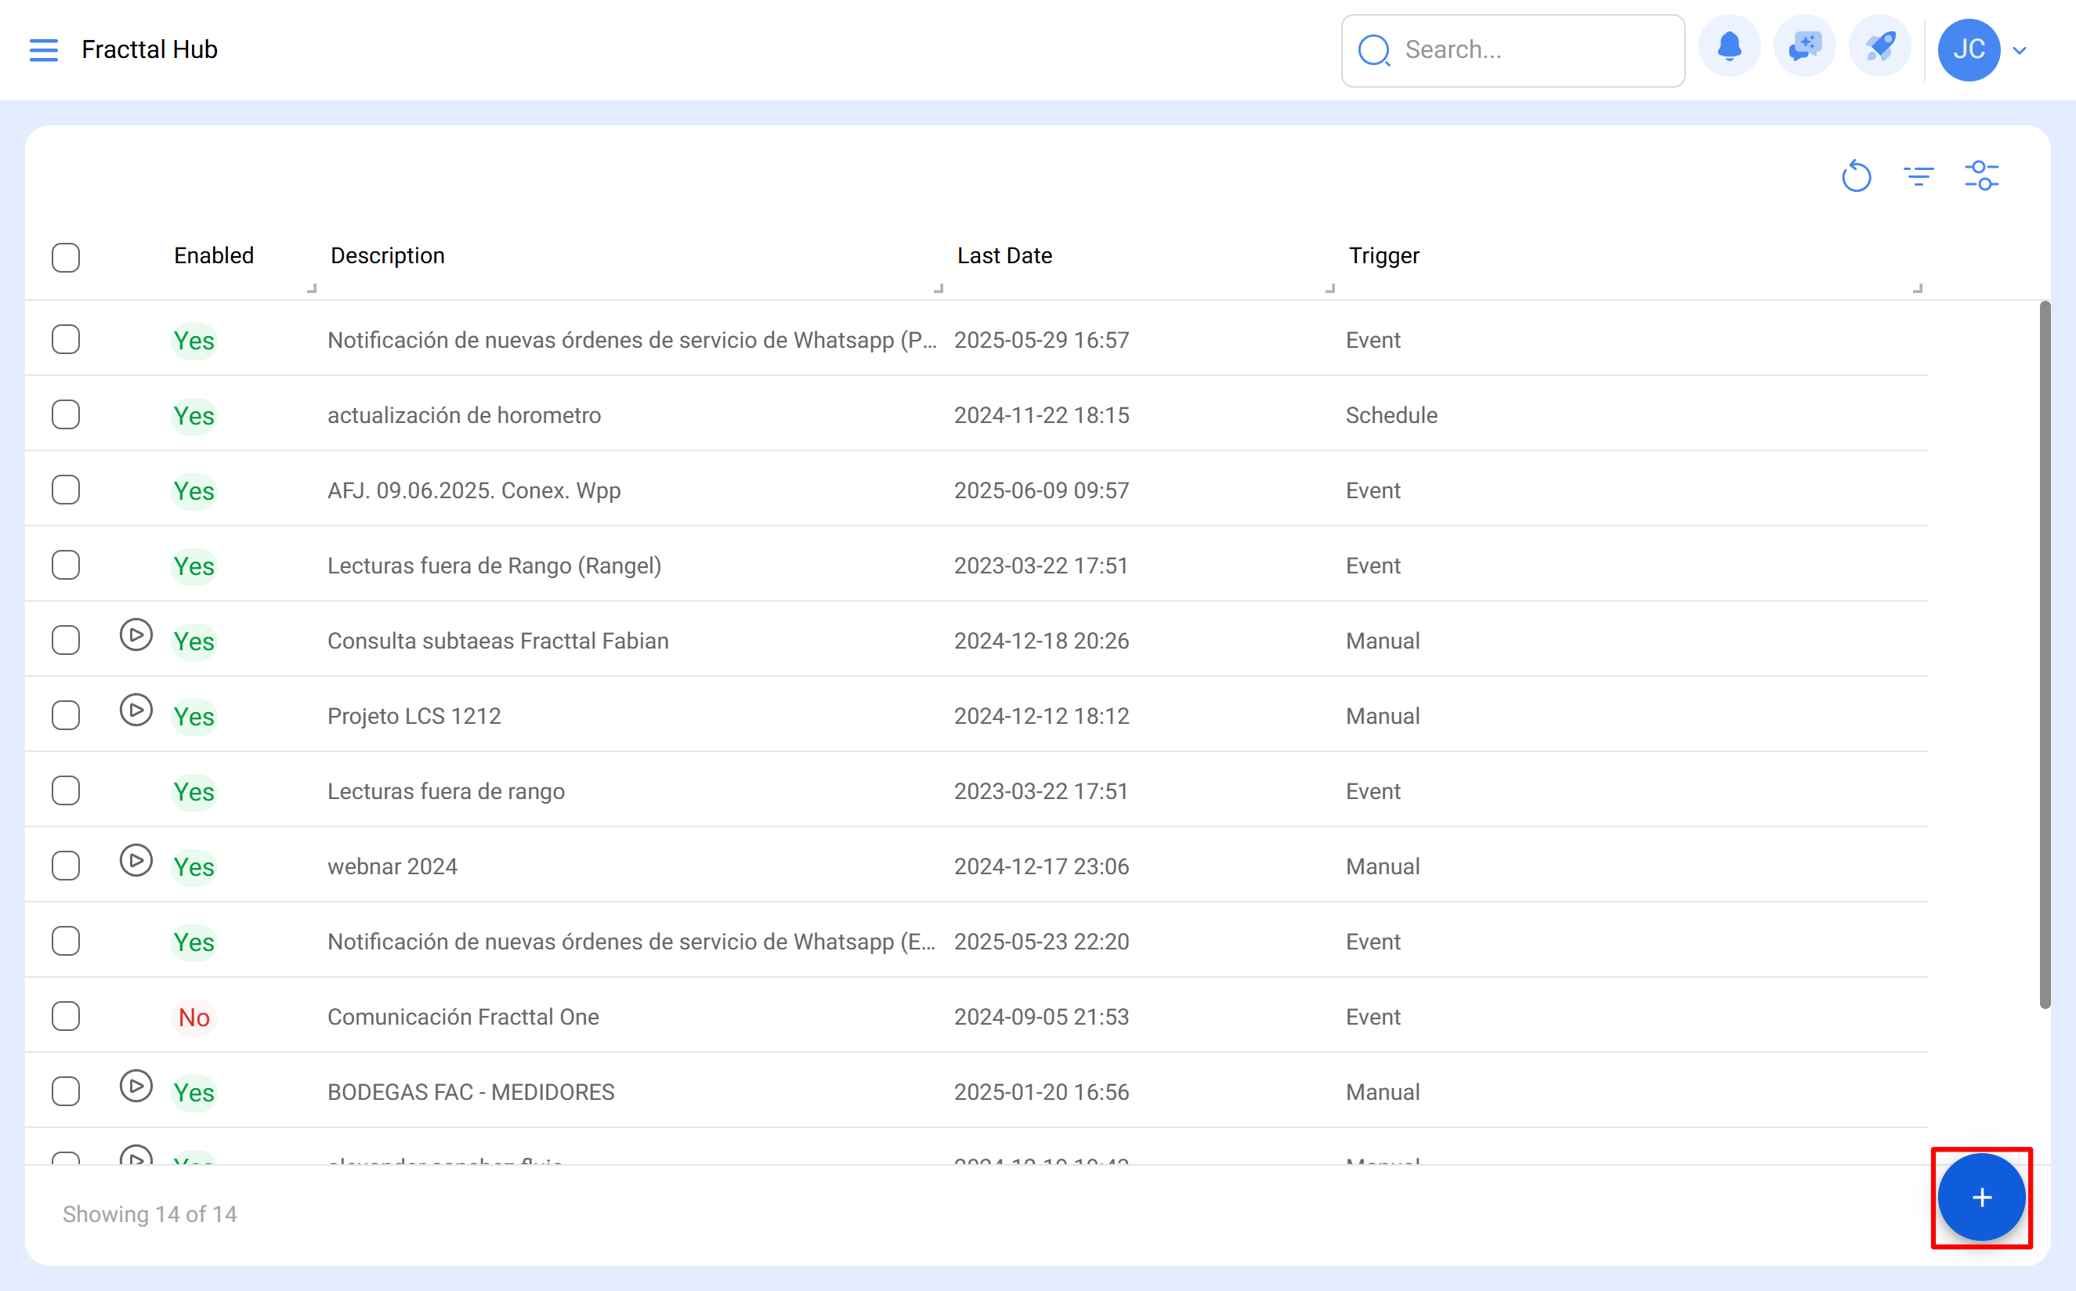2076x1291 pixels.
Task: Open the AI chat assistant icon
Action: click(x=1804, y=49)
